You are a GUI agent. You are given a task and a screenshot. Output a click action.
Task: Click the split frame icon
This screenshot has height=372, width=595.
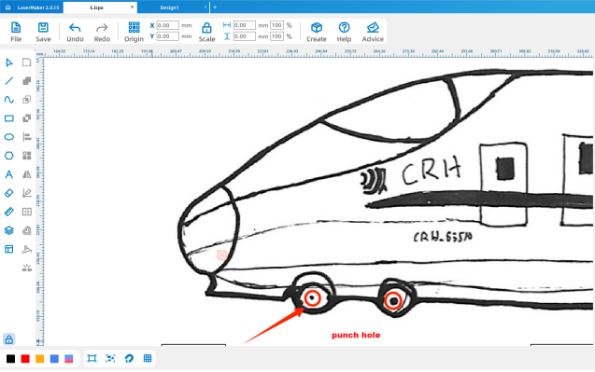(26, 212)
